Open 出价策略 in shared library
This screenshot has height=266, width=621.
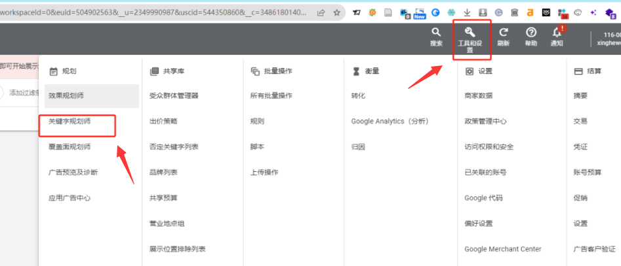point(163,122)
